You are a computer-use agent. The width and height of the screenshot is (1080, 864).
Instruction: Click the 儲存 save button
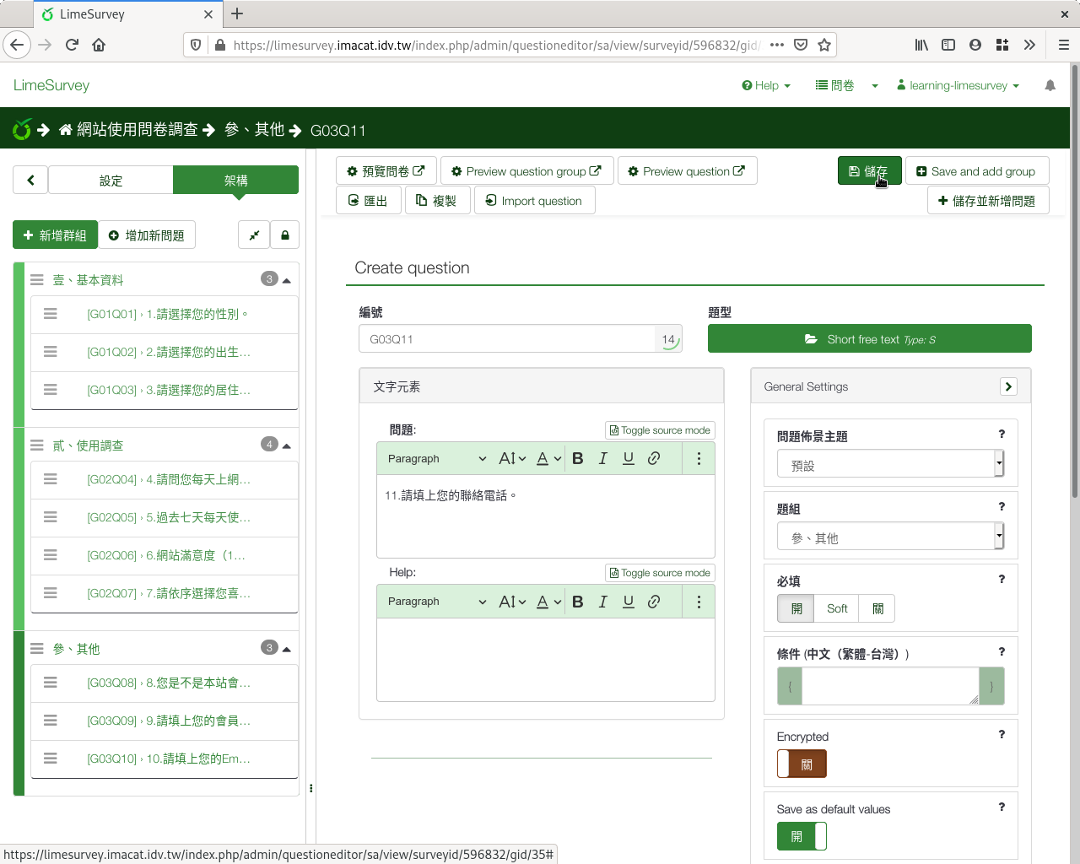(x=869, y=170)
